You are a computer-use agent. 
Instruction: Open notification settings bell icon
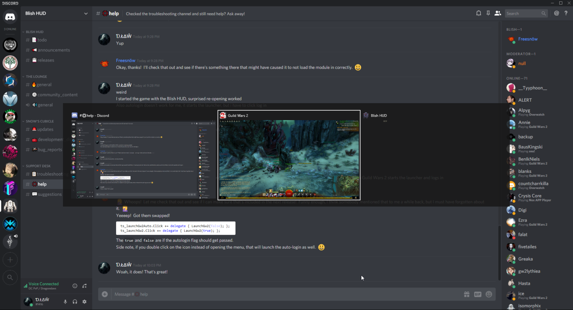pos(478,13)
